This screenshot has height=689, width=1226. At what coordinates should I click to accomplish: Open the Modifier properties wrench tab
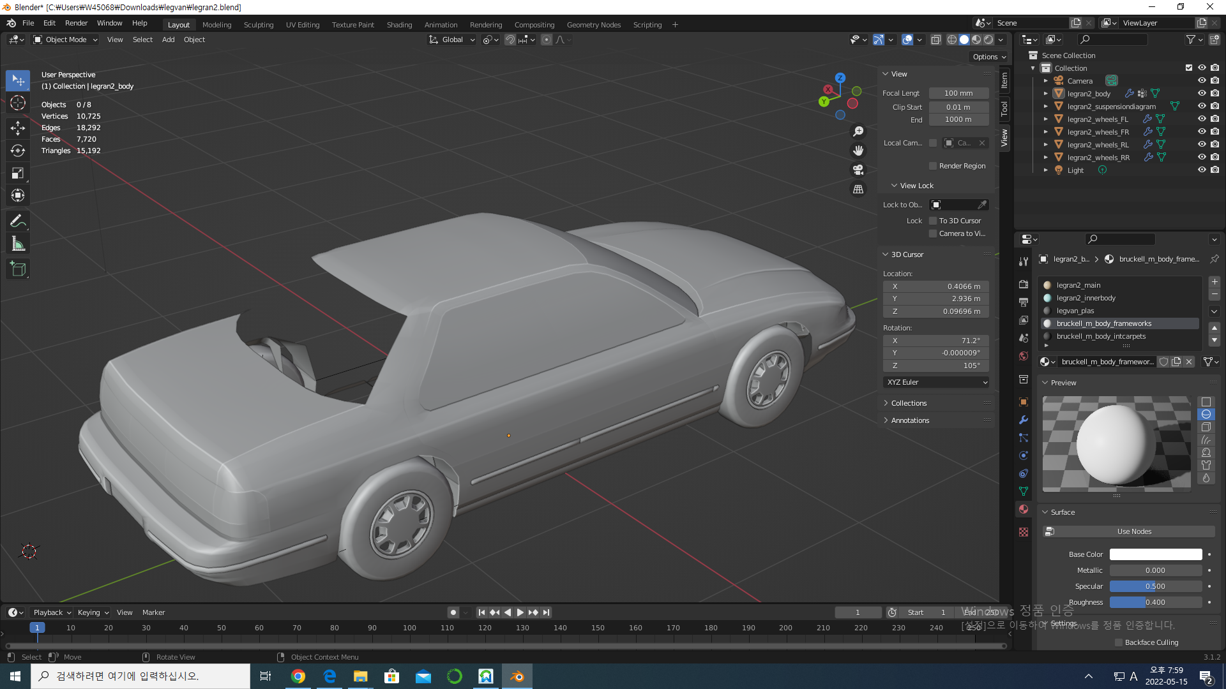[1024, 420]
